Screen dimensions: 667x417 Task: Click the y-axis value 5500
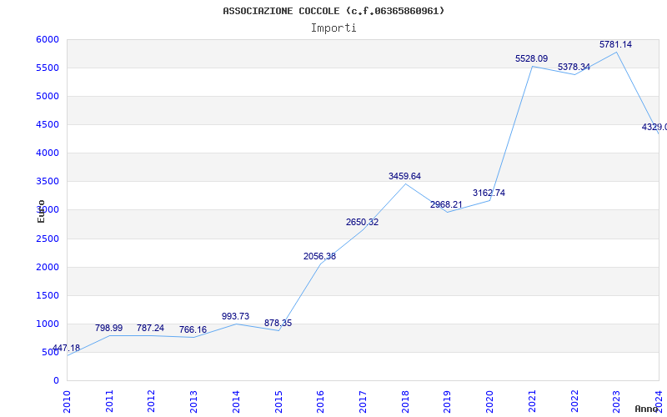coord(48,68)
